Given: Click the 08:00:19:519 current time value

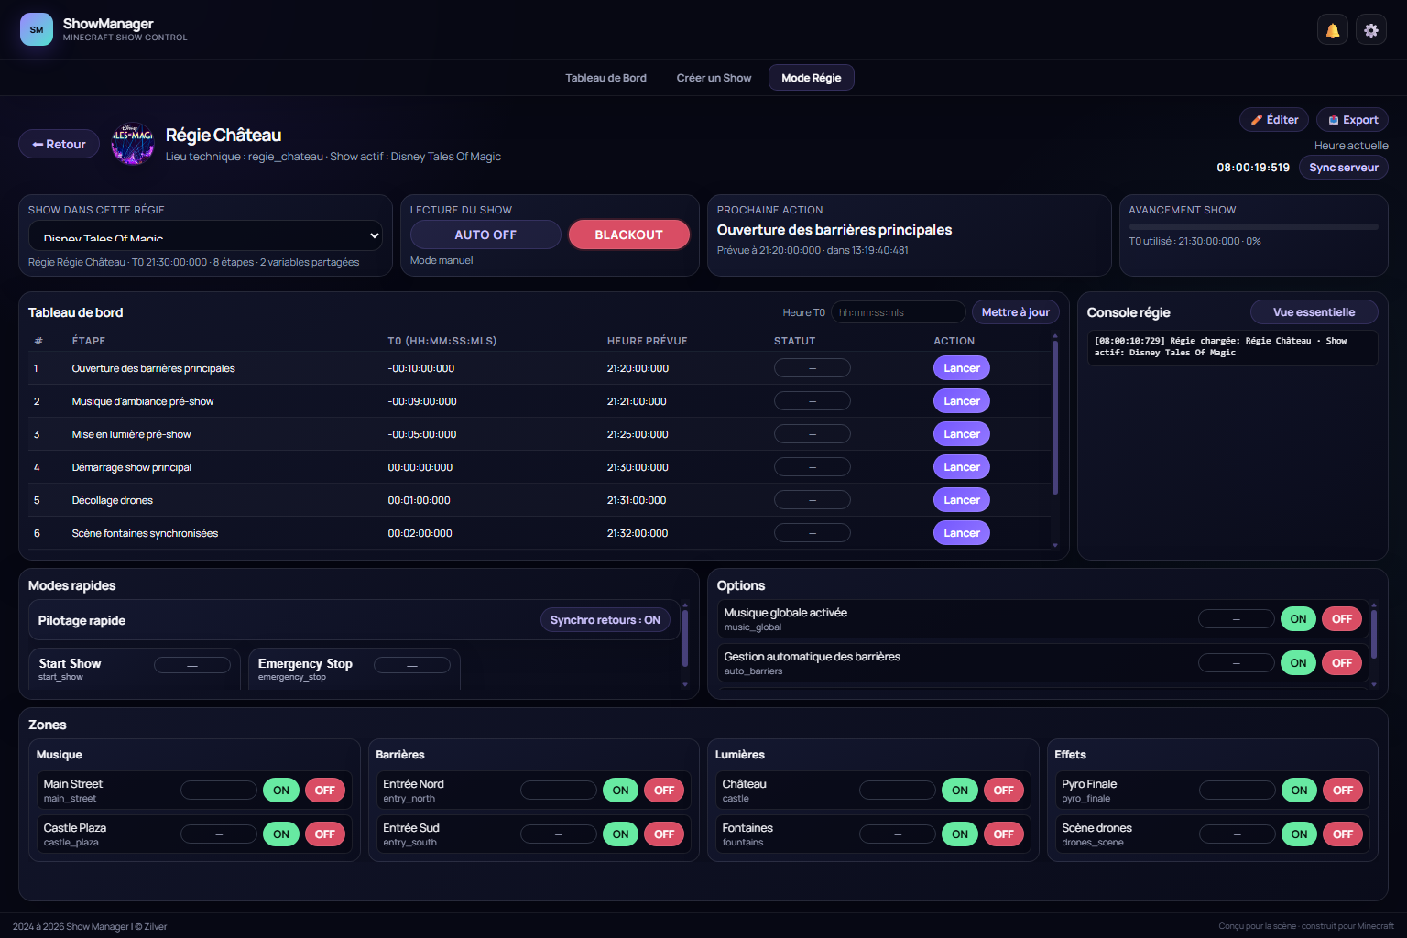Looking at the screenshot, I should (1253, 168).
